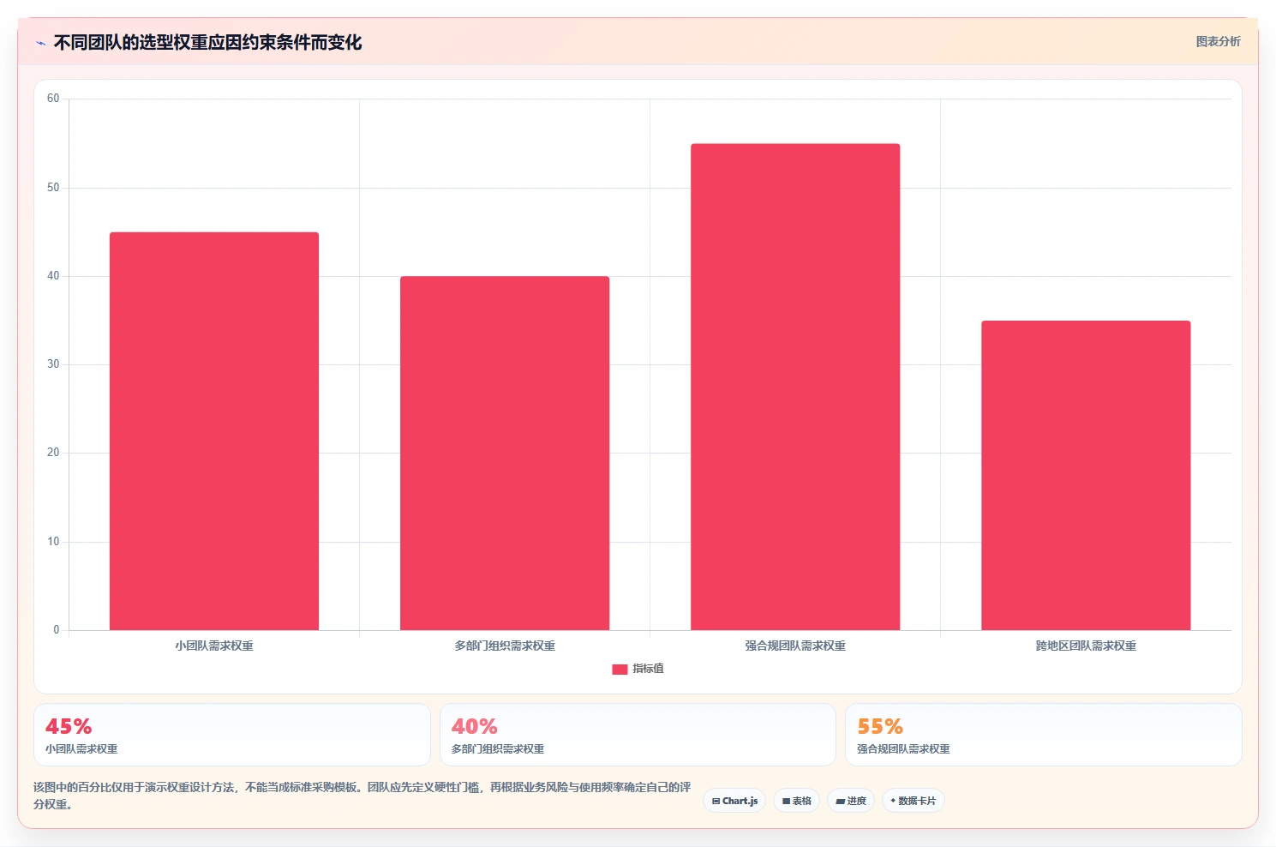Click the y-axis tick value 0
1276x847 pixels.
tap(57, 630)
